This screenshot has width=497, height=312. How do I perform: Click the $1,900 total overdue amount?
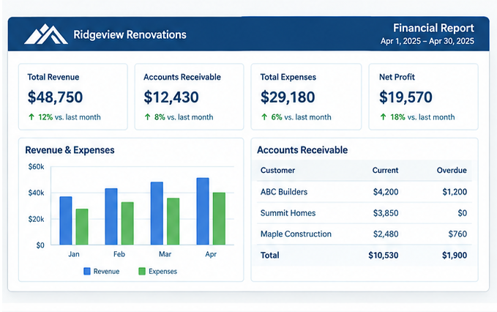coord(455,256)
